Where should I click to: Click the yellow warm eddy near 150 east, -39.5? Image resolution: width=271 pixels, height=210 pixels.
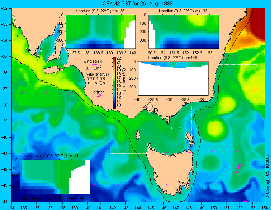(x=215, y=129)
